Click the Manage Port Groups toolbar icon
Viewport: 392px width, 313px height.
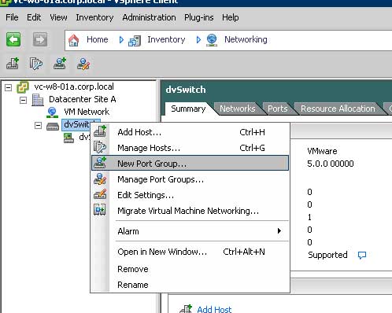(x=83, y=64)
